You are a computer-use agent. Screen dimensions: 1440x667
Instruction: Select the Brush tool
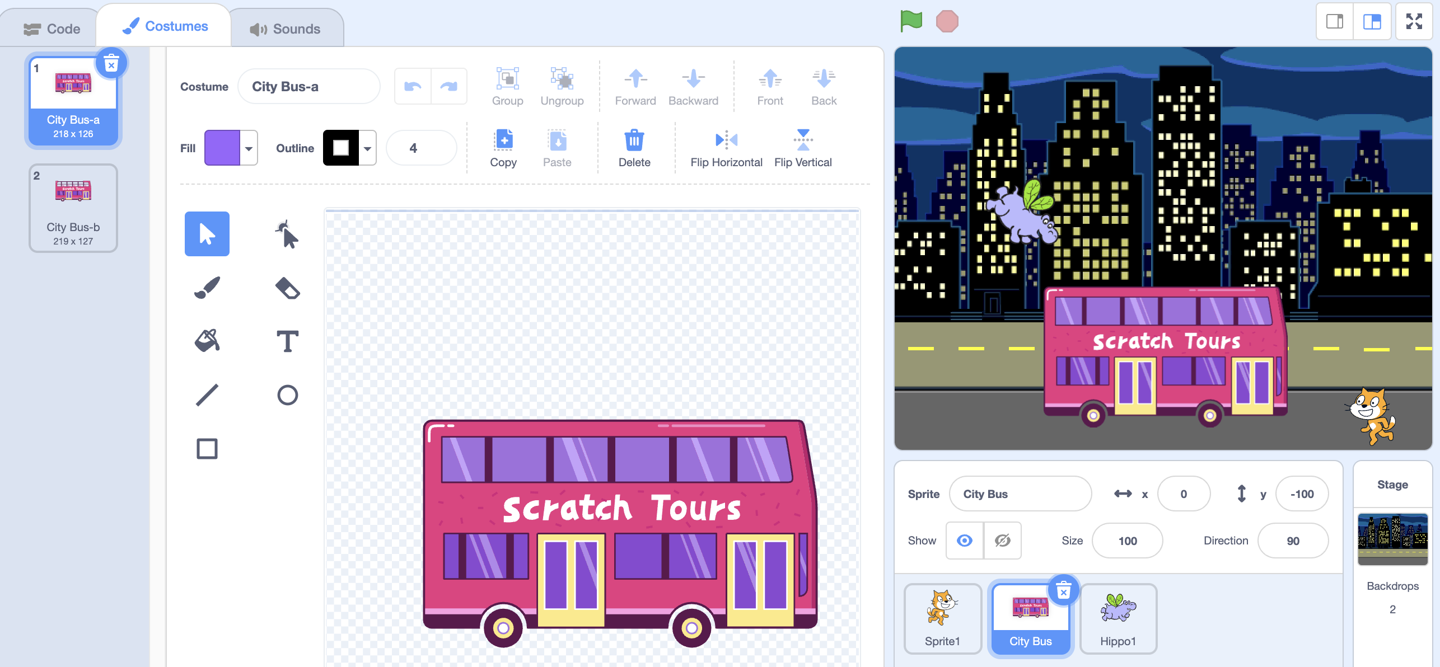(x=207, y=288)
